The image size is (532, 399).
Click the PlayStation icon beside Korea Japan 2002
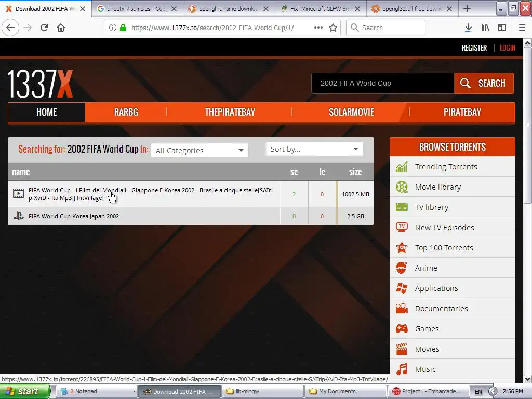click(18, 216)
